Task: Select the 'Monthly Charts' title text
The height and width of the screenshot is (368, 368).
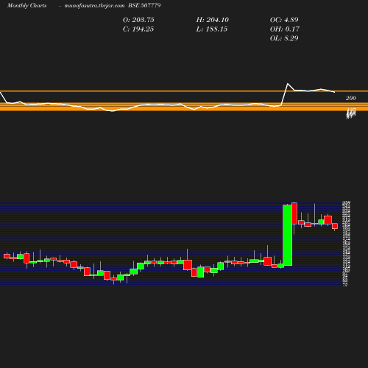Action: coord(27,5)
